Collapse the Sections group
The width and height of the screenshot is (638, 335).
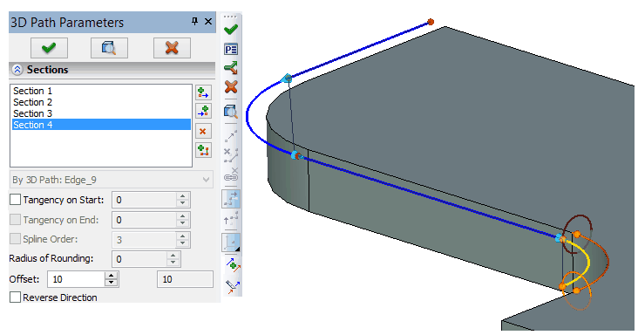[x=17, y=70]
